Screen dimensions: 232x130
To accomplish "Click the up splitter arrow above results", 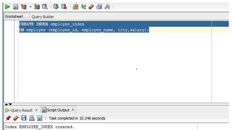I will pos(6,104).
